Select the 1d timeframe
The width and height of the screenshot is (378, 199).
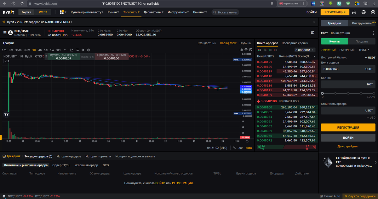[x=46, y=50]
